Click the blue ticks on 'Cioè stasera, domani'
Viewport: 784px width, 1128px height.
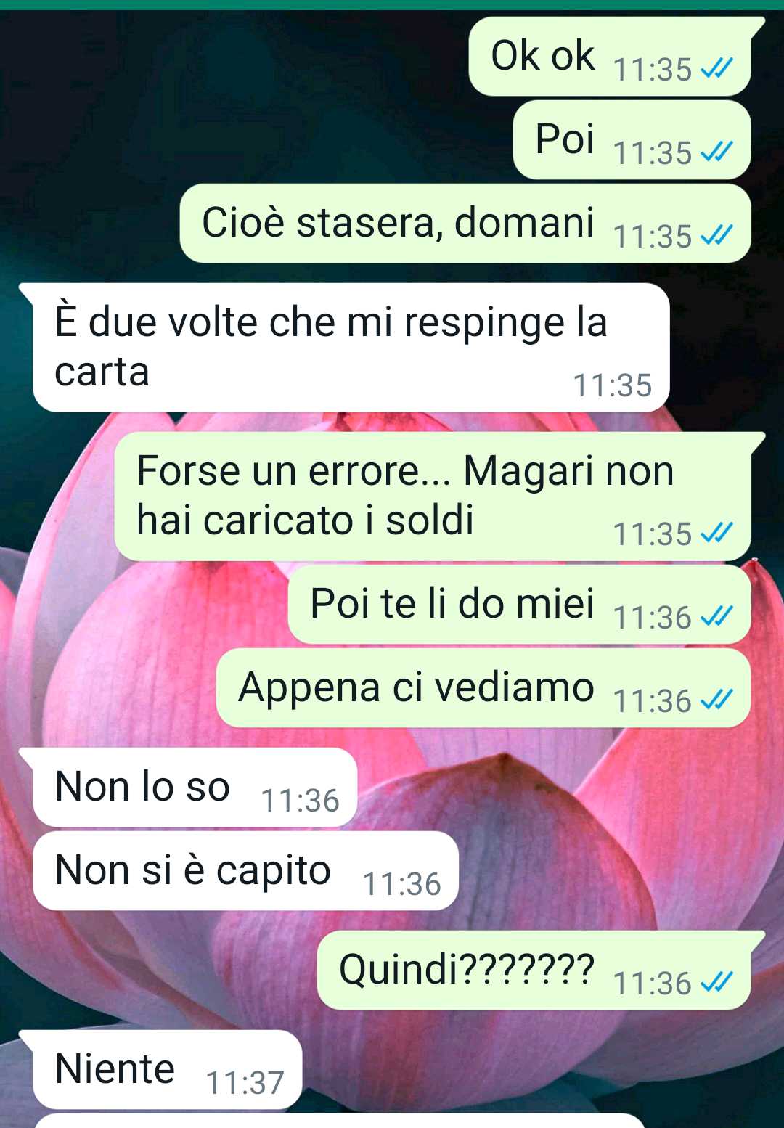coord(717,236)
